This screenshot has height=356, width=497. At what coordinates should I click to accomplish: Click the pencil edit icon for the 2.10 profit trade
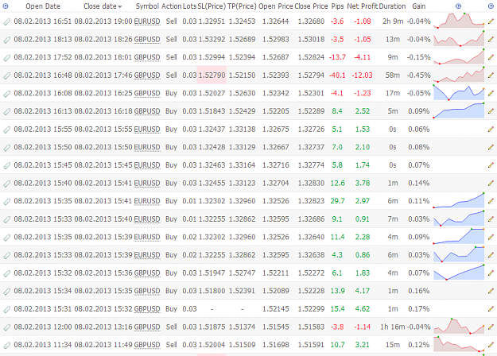coord(491,147)
